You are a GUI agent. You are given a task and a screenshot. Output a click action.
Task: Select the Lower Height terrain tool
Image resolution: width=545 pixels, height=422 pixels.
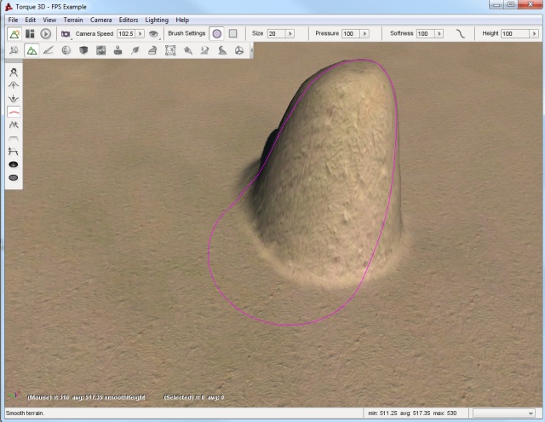click(x=14, y=98)
